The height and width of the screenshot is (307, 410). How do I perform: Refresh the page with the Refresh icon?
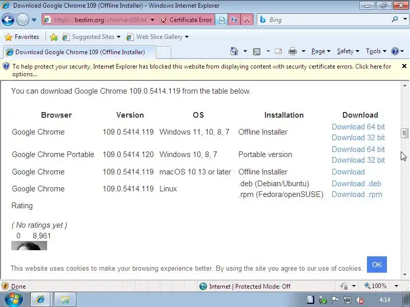[x=234, y=20]
